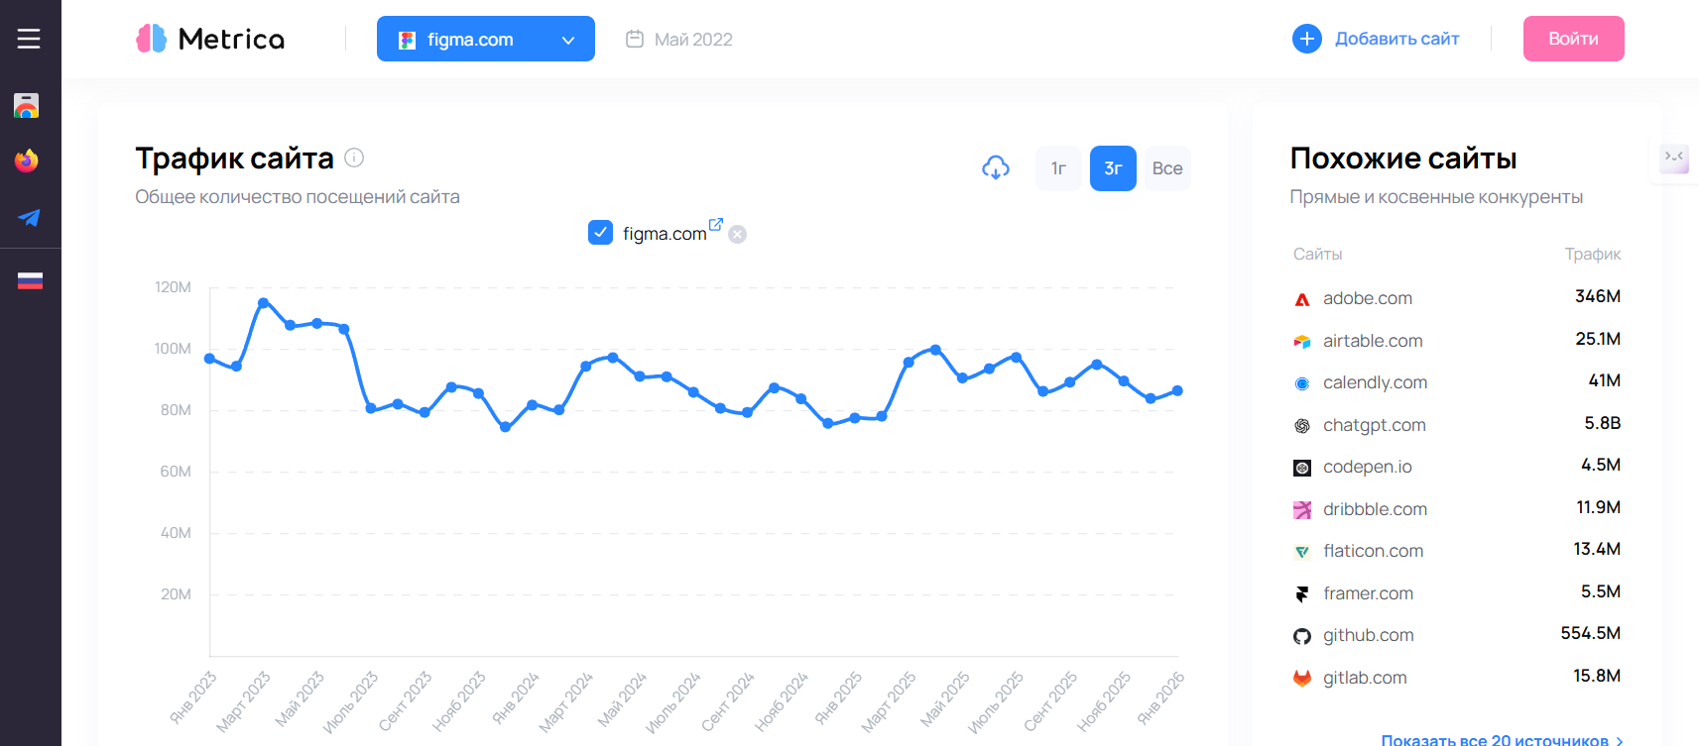
Task: Click the Chrome extension icon in sidebar
Action: pos(27,106)
